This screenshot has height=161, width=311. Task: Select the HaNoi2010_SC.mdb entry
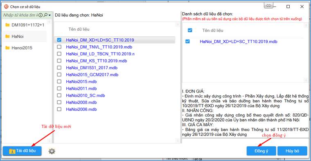tap(85, 95)
